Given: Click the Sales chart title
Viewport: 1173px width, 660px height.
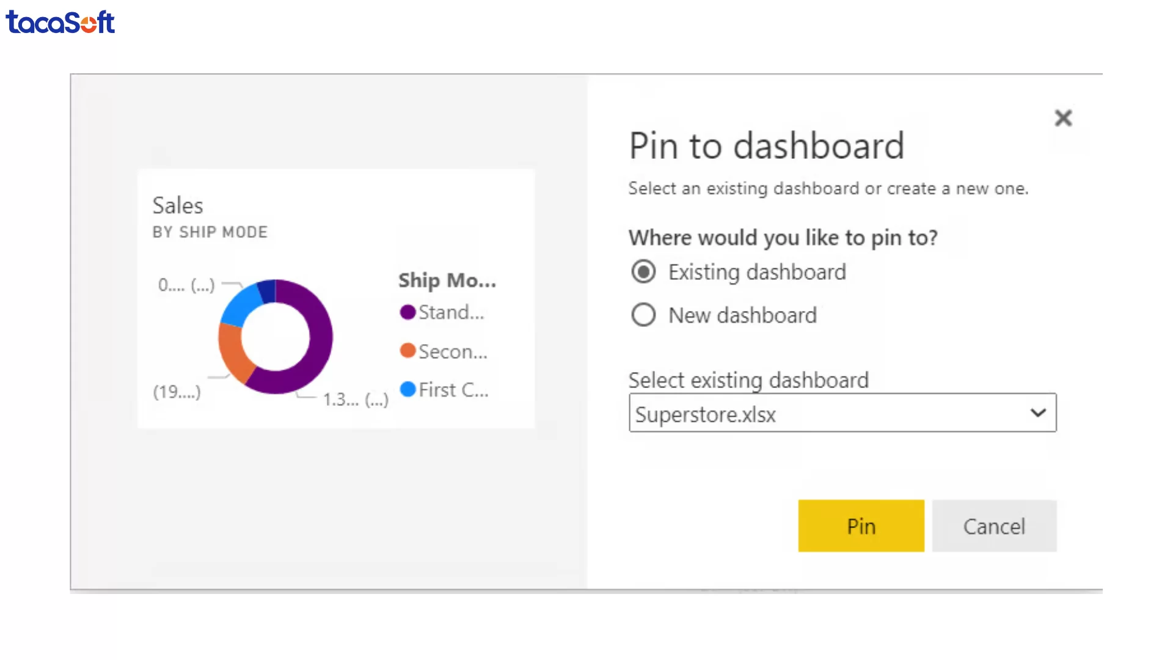Looking at the screenshot, I should pos(177,205).
